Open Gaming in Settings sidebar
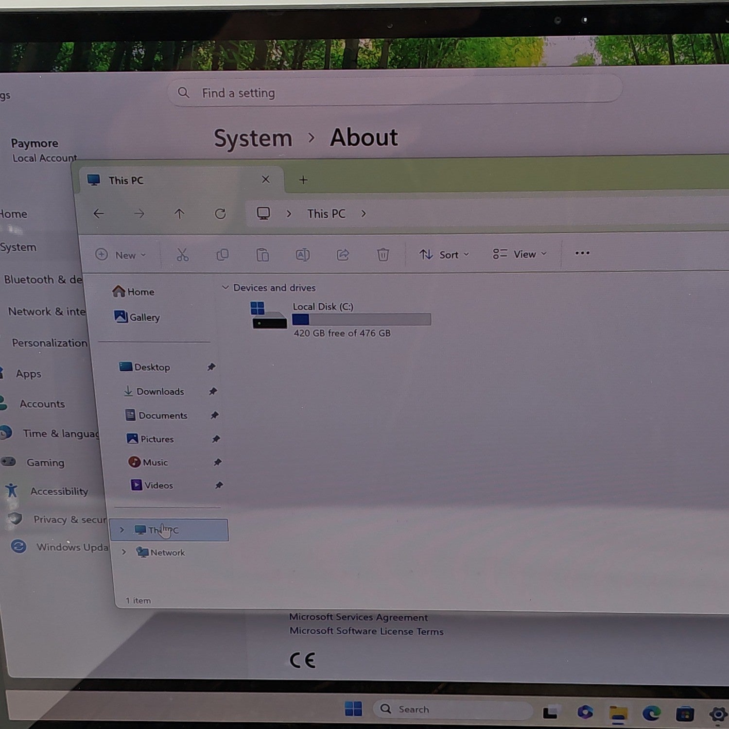The height and width of the screenshot is (729, 729). pos(45,463)
